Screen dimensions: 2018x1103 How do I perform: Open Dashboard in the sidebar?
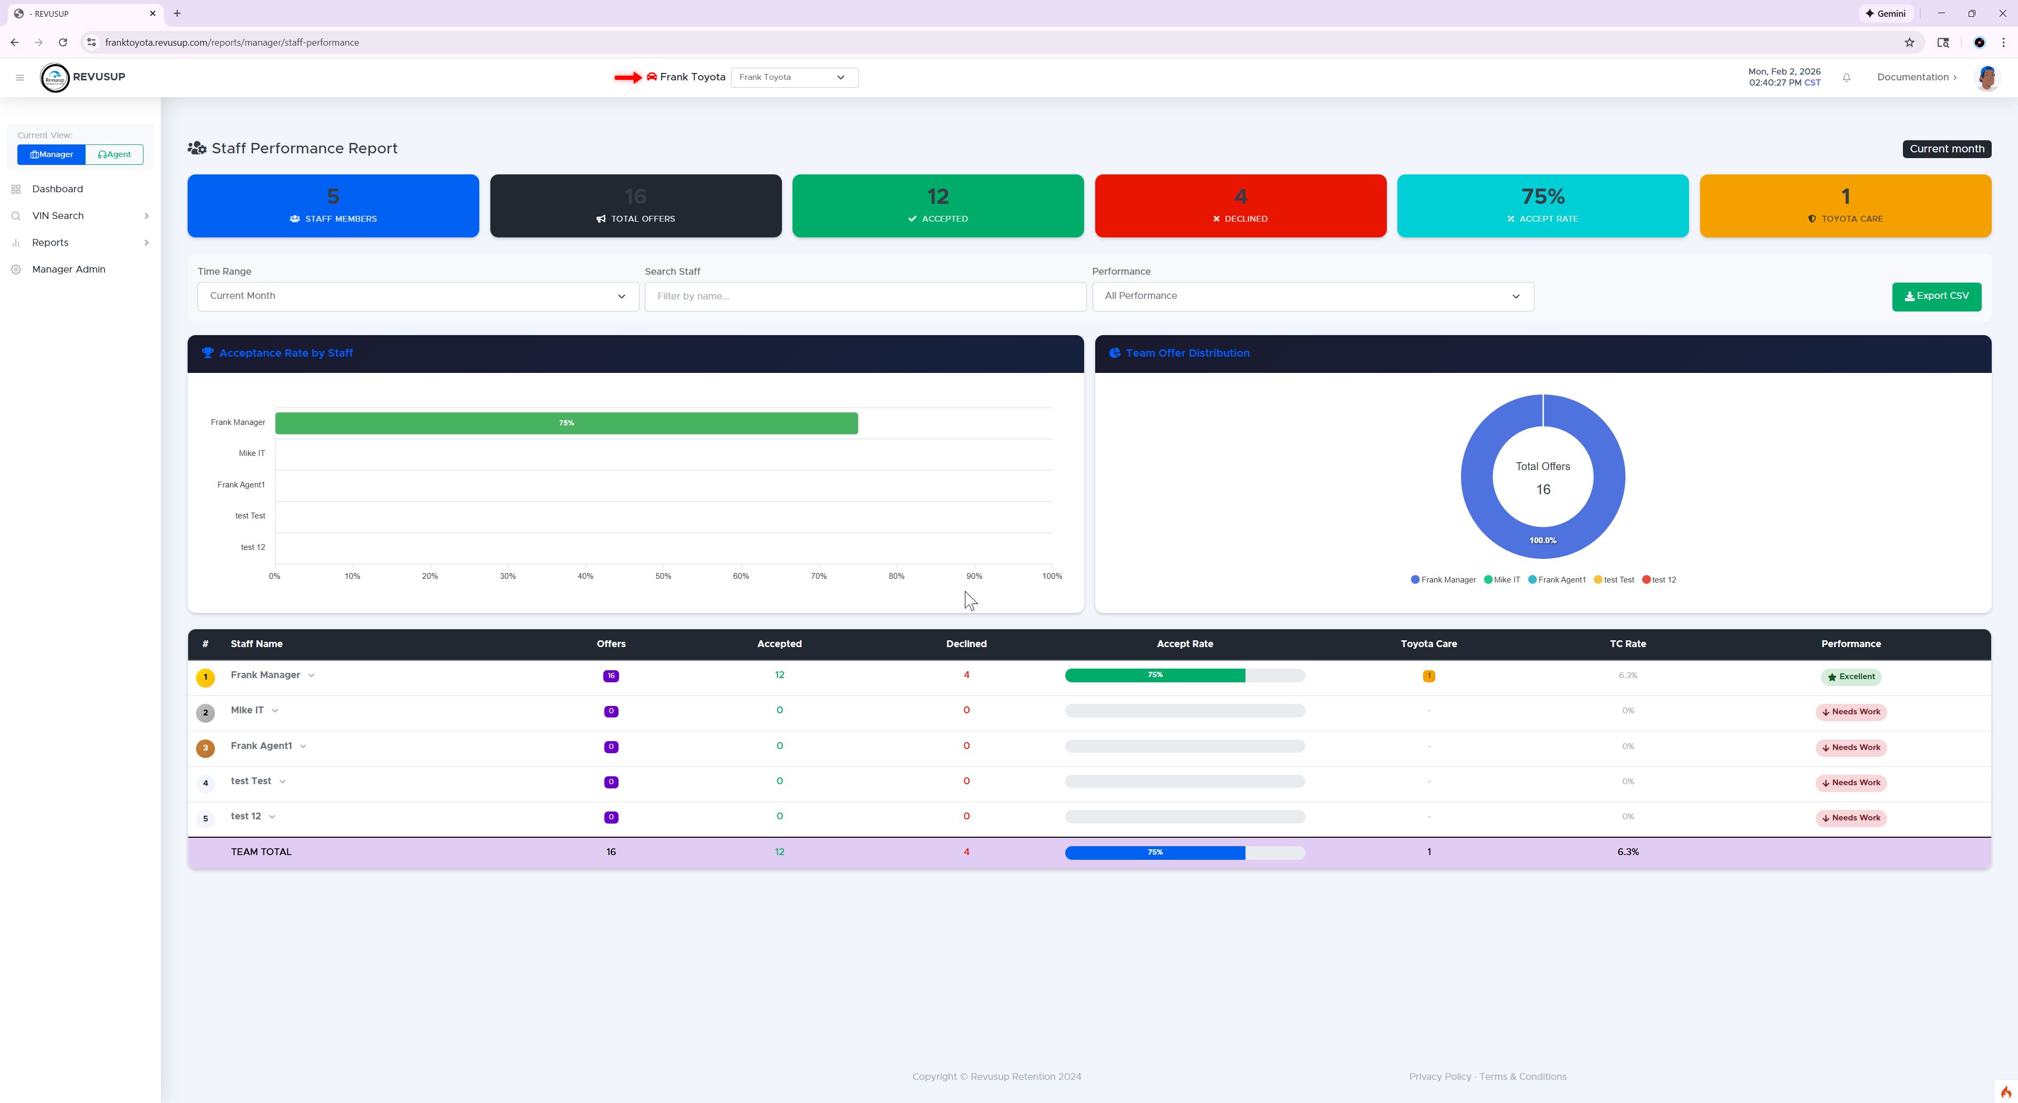tap(57, 190)
